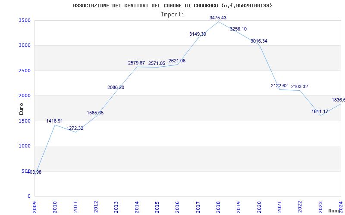
Task: Click data label 2621.08
Action: point(177,61)
